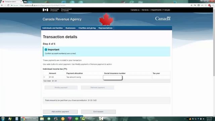This screenshot has height=121, width=215.
Task: Click the Government of Canada flag logo
Action: click(45, 10)
